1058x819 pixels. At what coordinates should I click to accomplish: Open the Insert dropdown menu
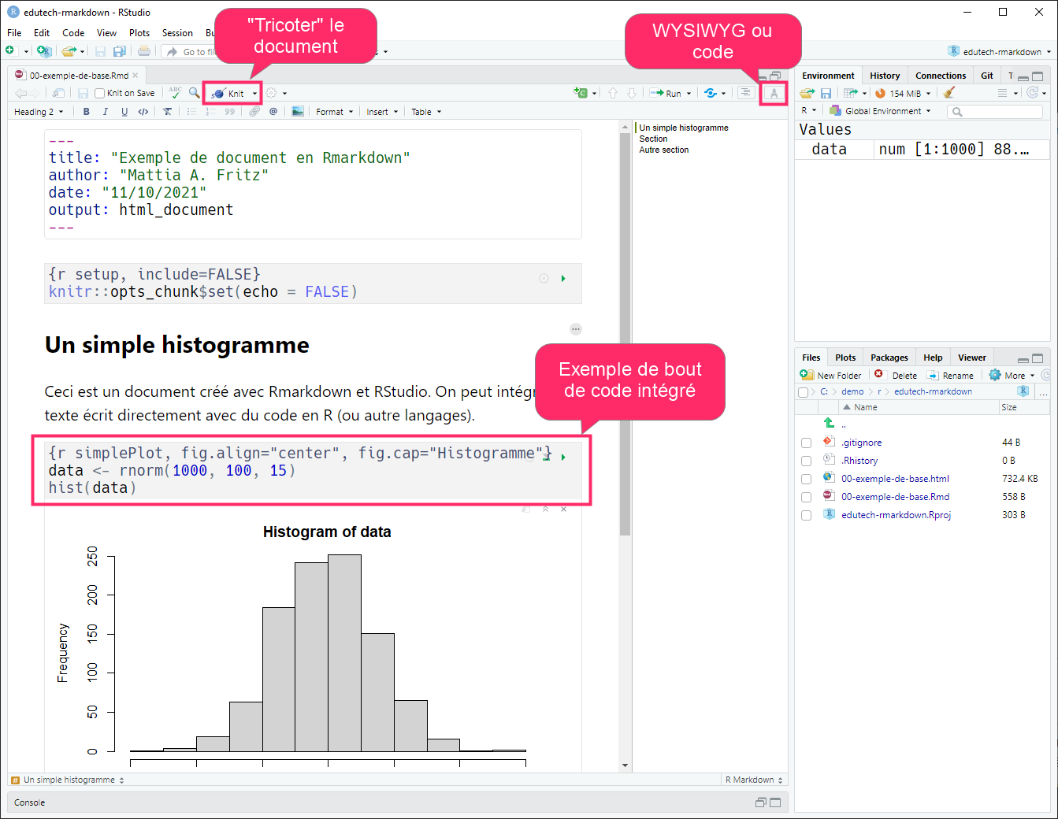(383, 112)
